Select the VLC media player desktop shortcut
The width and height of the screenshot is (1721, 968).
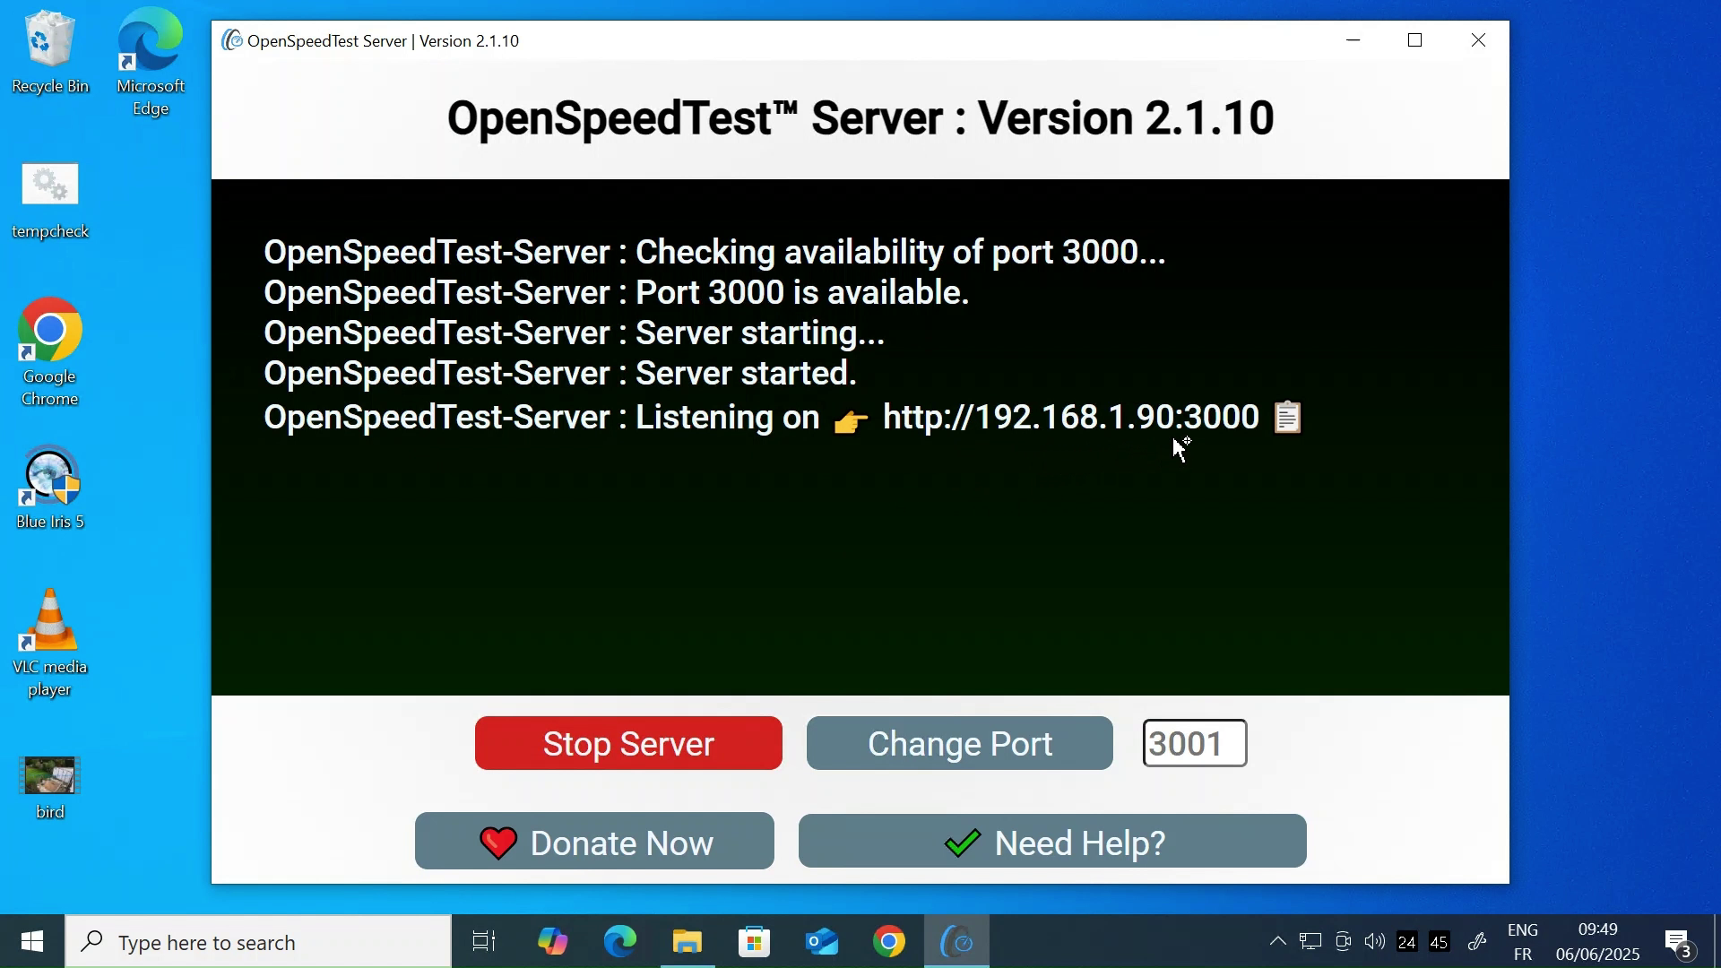pos(50,643)
